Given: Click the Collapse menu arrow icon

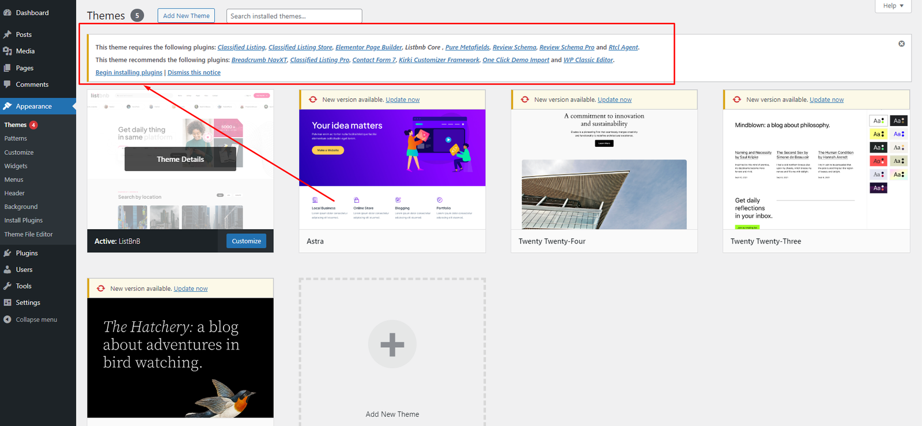Looking at the screenshot, I should (x=7, y=319).
